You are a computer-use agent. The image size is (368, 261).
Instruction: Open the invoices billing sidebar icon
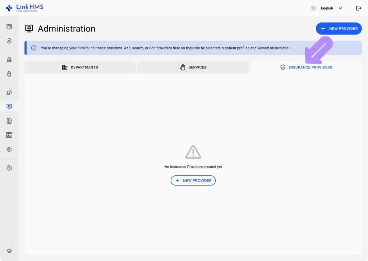click(x=9, y=121)
